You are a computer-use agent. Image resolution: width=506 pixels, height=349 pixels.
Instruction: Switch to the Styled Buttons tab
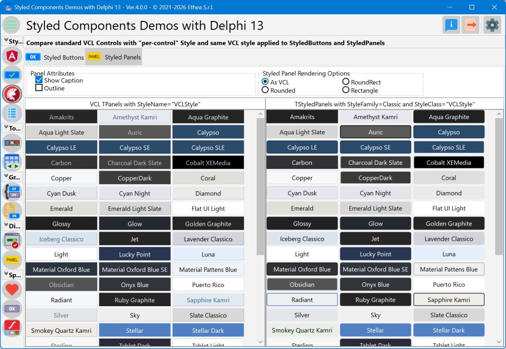click(55, 57)
